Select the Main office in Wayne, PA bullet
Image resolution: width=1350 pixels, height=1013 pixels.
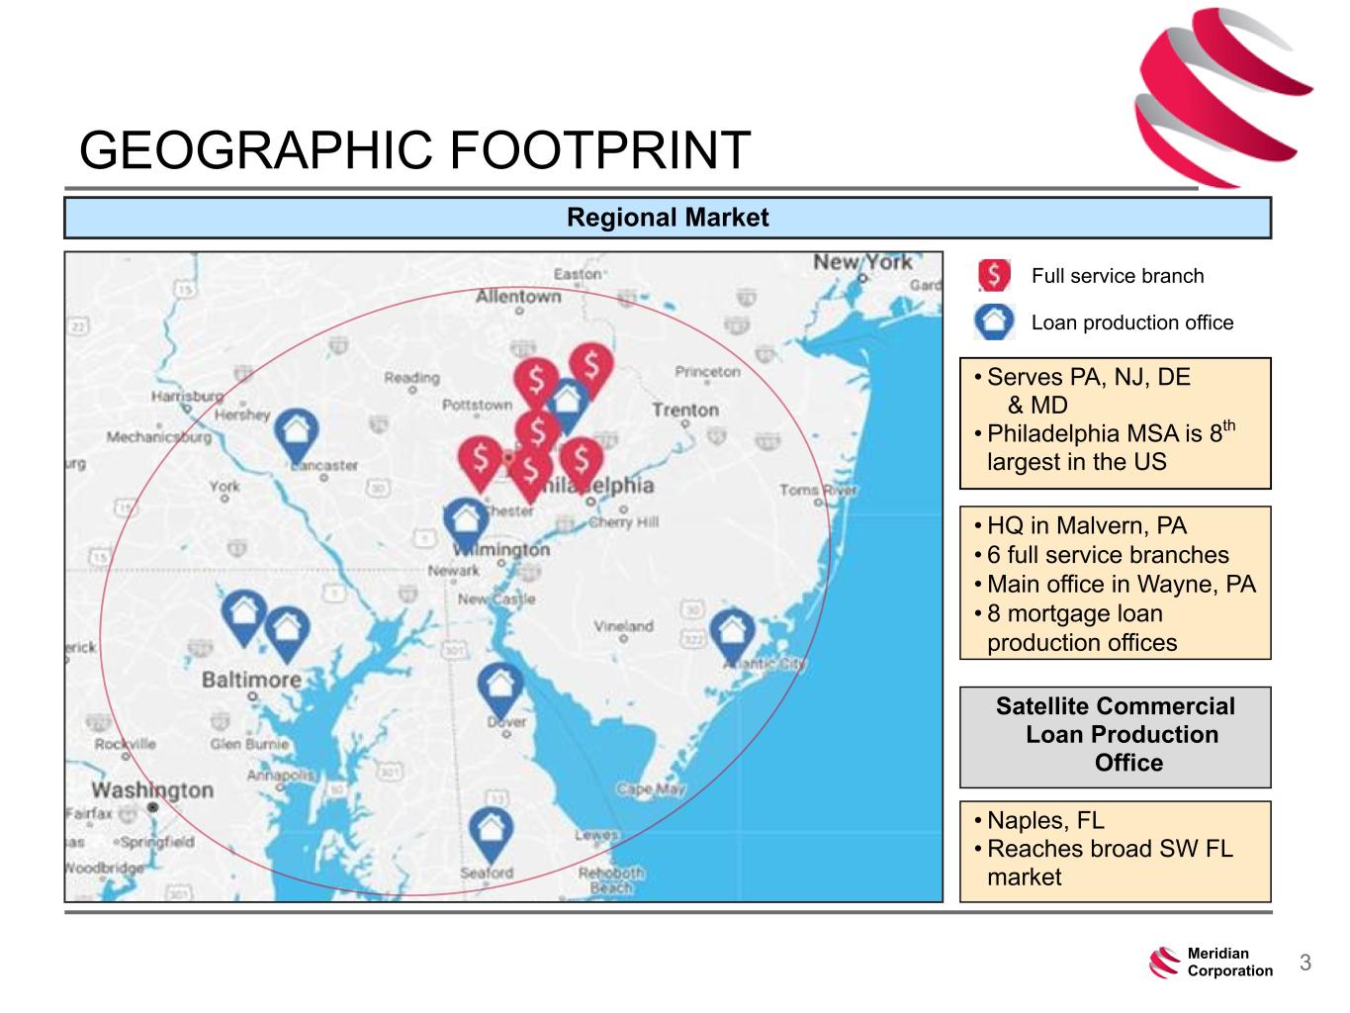coord(1115,585)
